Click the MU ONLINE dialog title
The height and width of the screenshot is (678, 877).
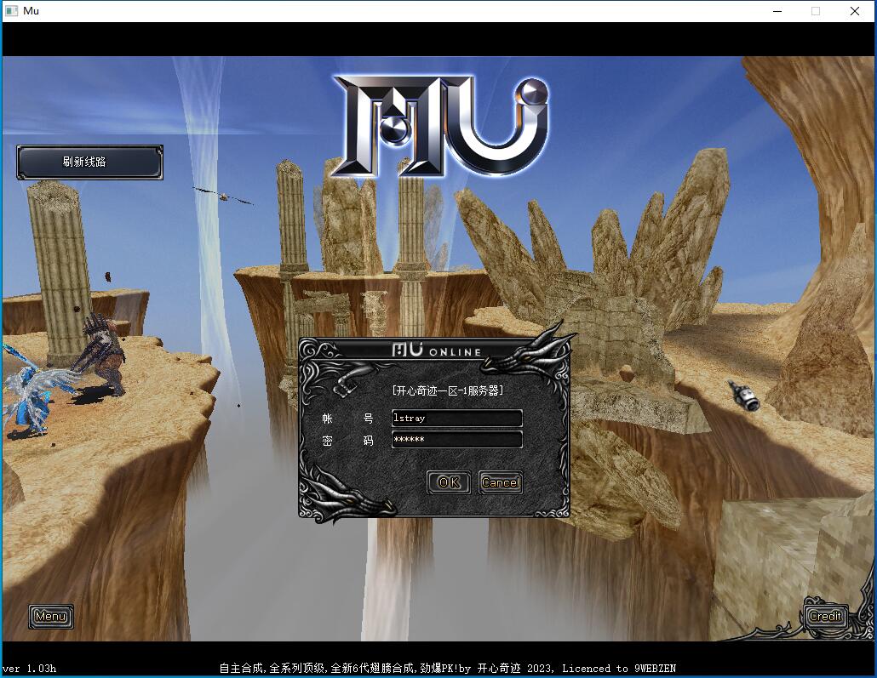point(436,350)
